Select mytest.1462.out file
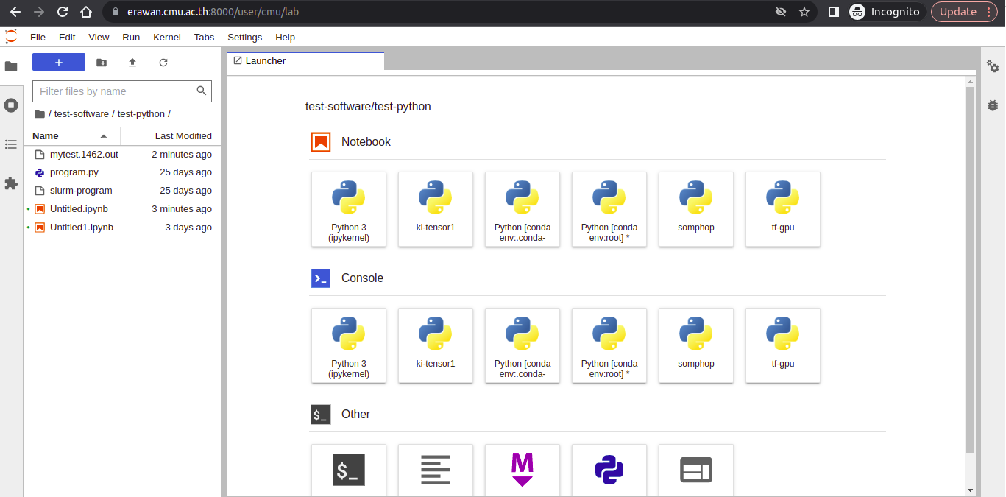 click(122, 155)
